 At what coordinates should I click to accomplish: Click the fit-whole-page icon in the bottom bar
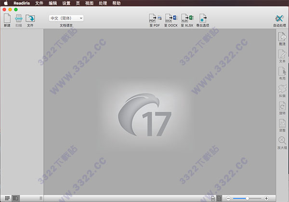point(219,198)
